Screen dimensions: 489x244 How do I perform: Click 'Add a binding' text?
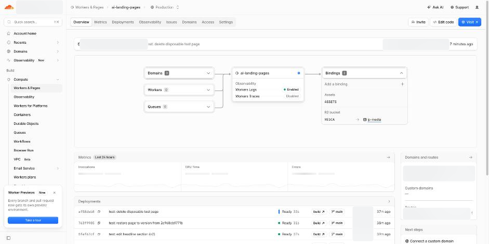[336, 84]
